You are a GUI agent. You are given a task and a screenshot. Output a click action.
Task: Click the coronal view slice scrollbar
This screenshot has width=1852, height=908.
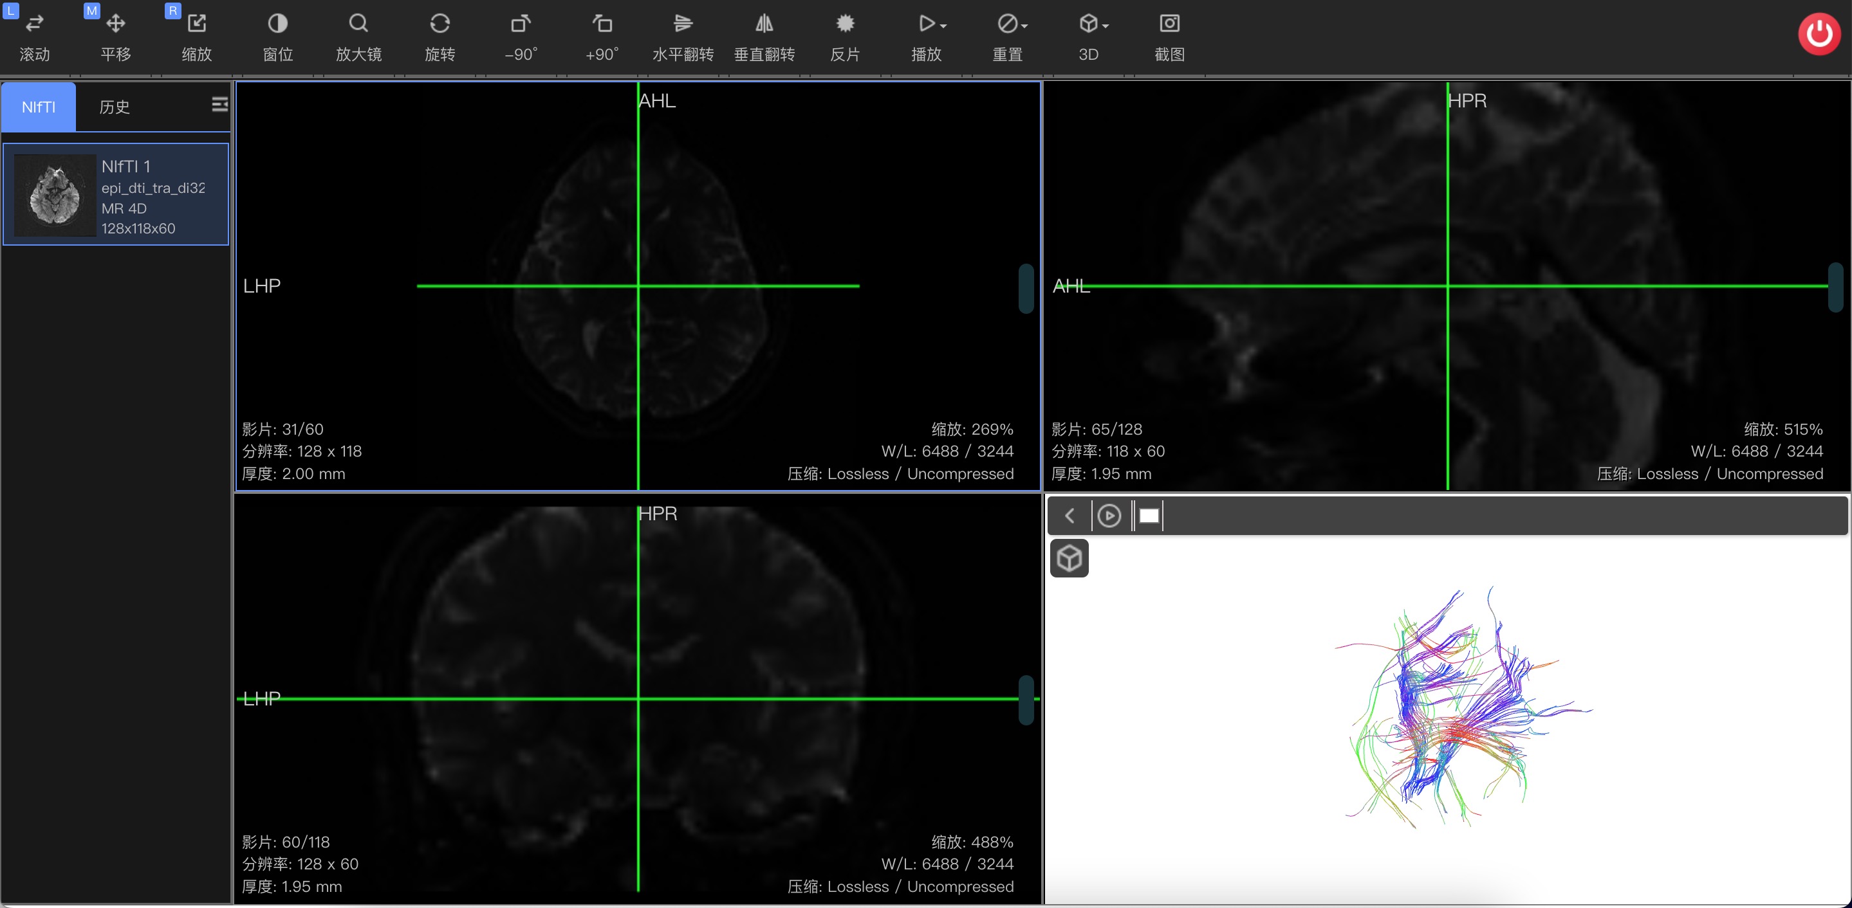1026,700
